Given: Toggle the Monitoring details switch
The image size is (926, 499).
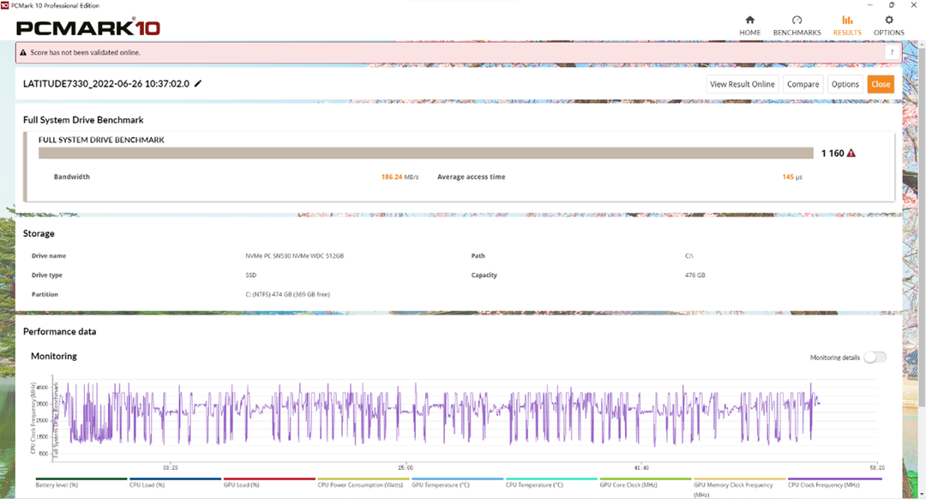Looking at the screenshot, I should pos(875,358).
